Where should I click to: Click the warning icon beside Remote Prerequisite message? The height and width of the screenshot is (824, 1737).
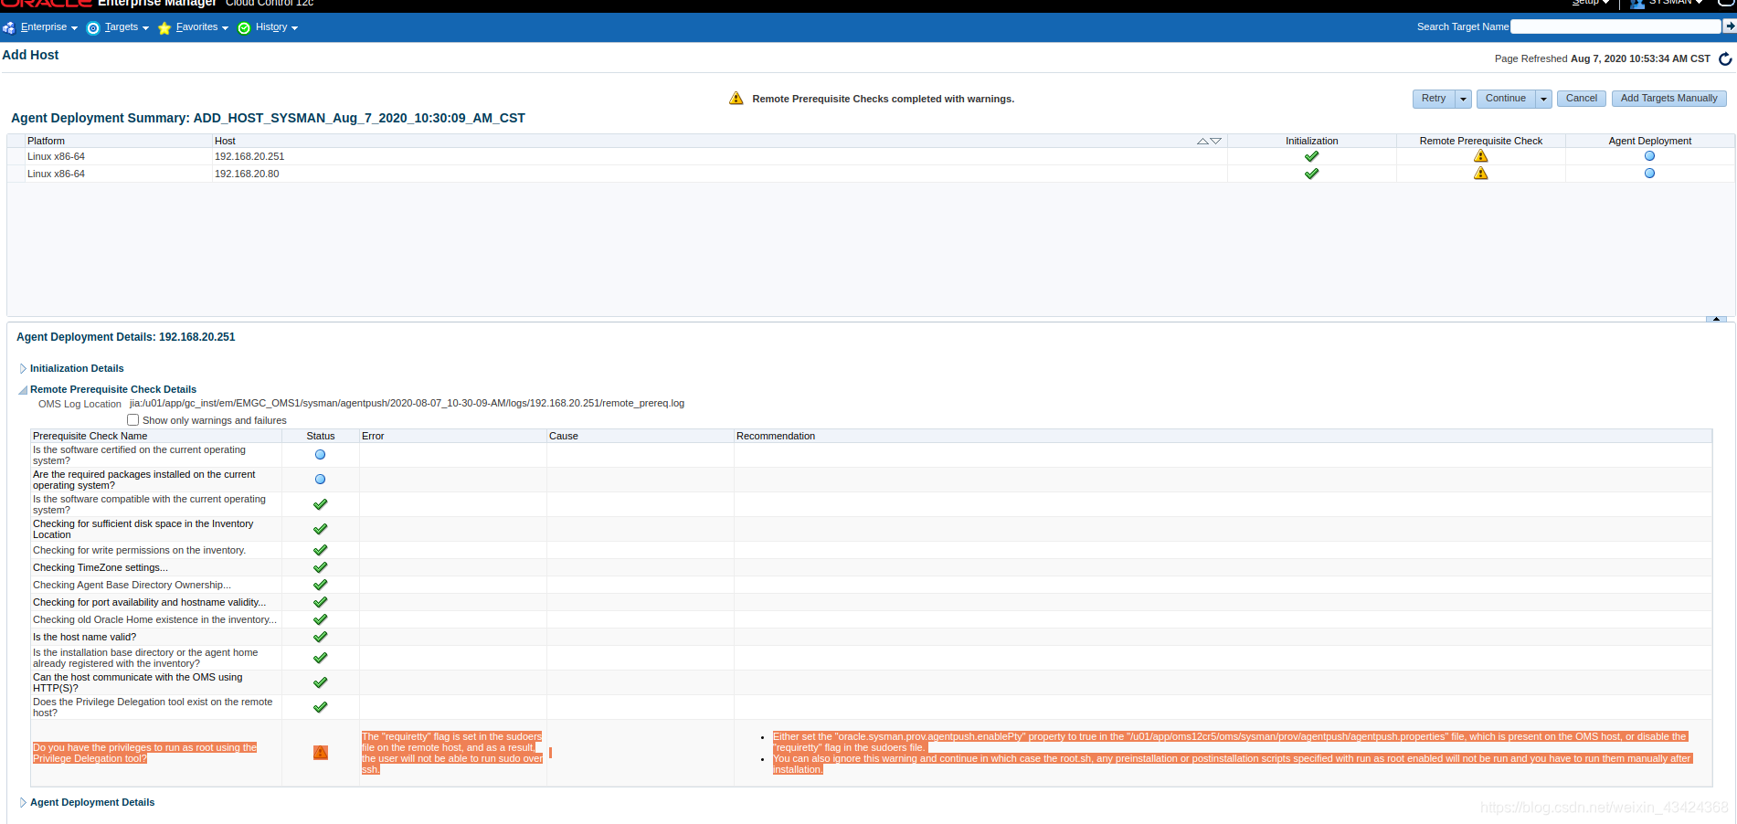click(736, 98)
